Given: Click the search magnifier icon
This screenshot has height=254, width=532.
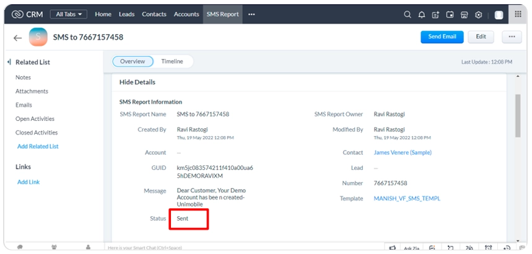Looking at the screenshot, I should [407, 14].
